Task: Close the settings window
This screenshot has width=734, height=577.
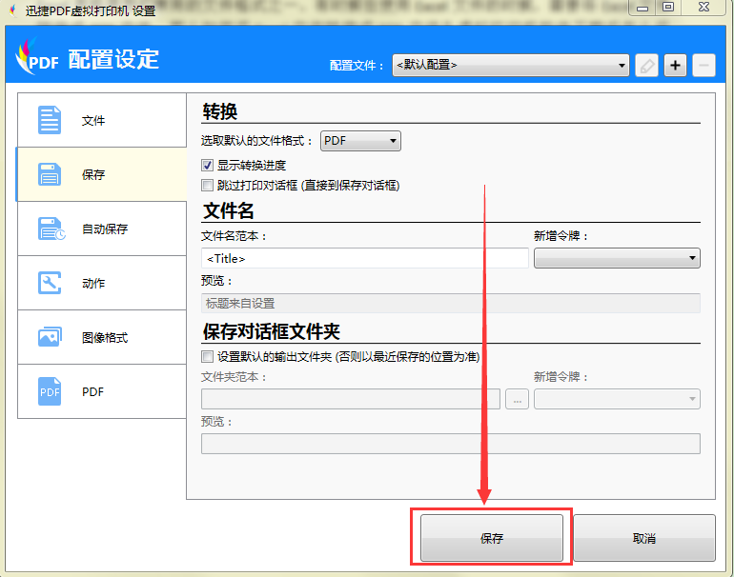Action: click(703, 8)
